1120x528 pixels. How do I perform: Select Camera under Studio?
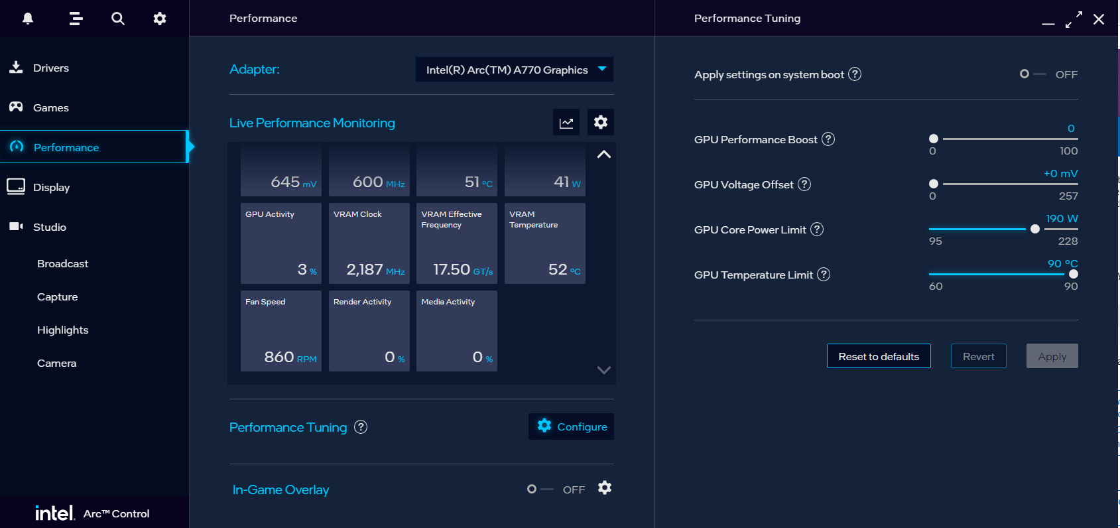(x=57, y=363)
